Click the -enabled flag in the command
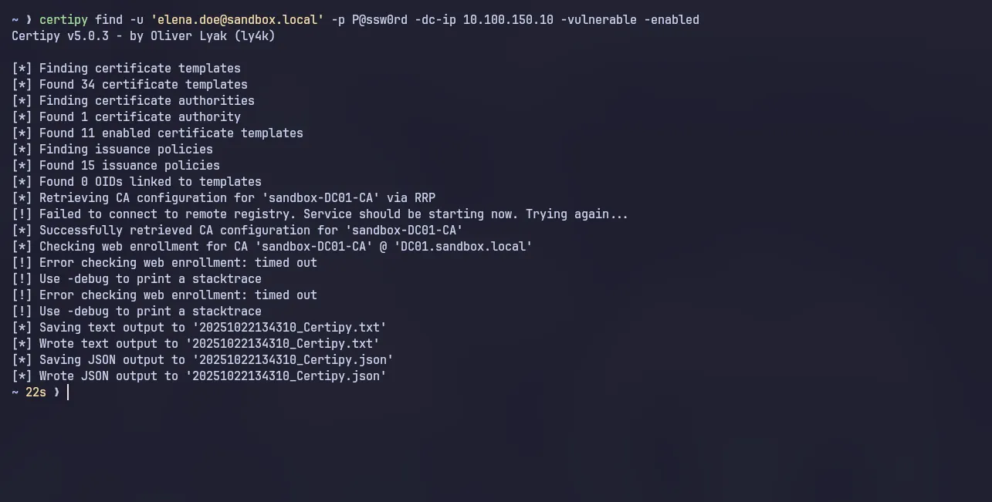Screen dimensions: 992x502 tap(672, 19)
